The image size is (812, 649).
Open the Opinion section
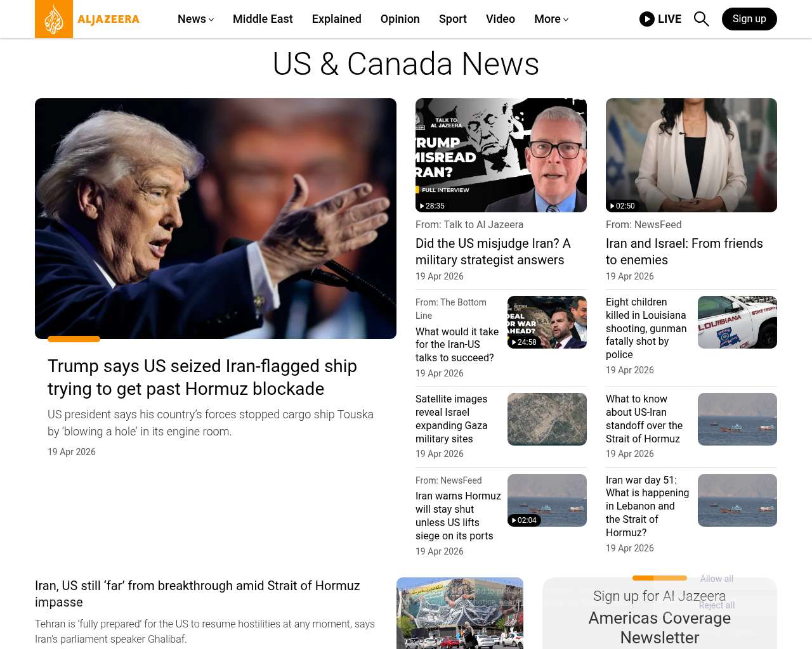point(400,19)
